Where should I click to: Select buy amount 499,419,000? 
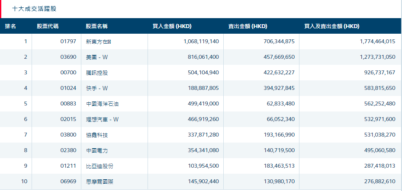(204, 104)
